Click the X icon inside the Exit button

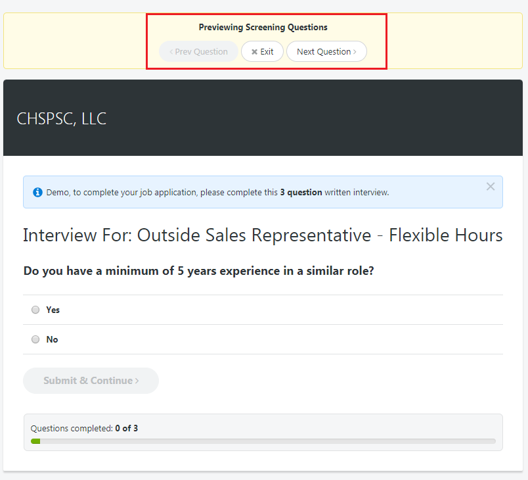click(x=253, y=51)
